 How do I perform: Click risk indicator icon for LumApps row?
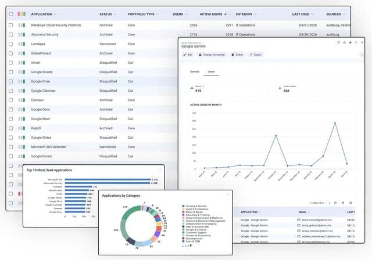point(22,44)
